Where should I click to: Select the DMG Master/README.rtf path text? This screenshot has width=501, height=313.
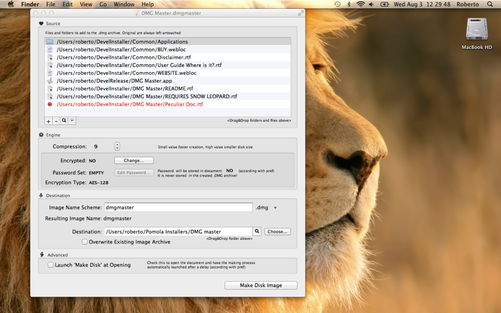125,88
